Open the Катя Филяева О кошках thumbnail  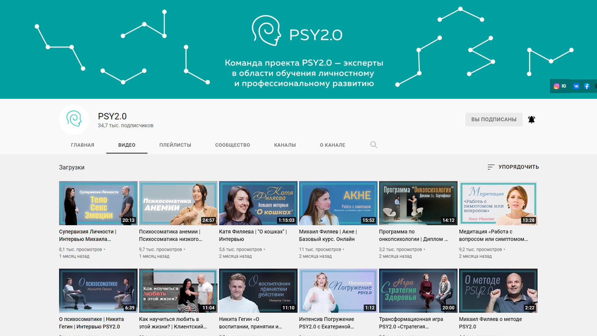tap(258, 203)
